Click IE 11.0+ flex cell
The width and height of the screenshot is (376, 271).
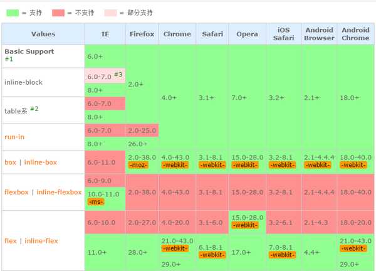click(105, 253)
